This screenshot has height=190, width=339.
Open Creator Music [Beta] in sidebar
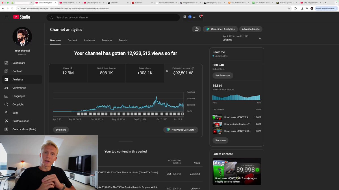click(22, 129)
